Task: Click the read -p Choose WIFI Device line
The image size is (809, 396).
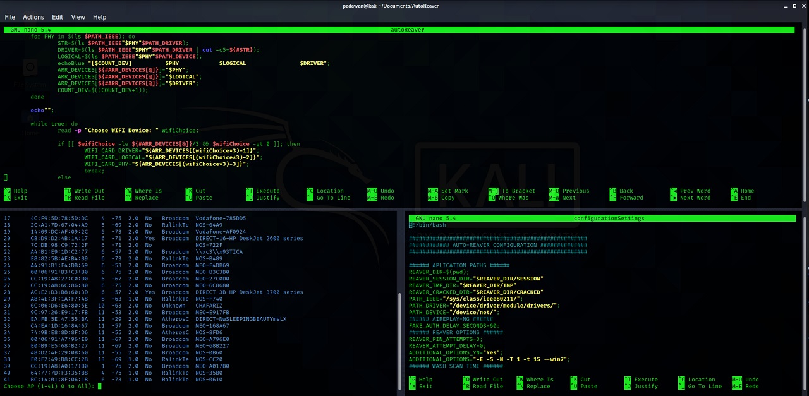Action: tap(128, 130)
